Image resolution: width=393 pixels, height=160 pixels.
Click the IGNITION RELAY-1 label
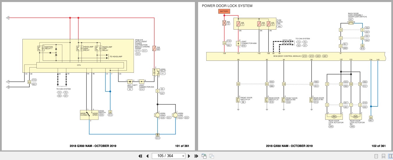tap(49, 48)
